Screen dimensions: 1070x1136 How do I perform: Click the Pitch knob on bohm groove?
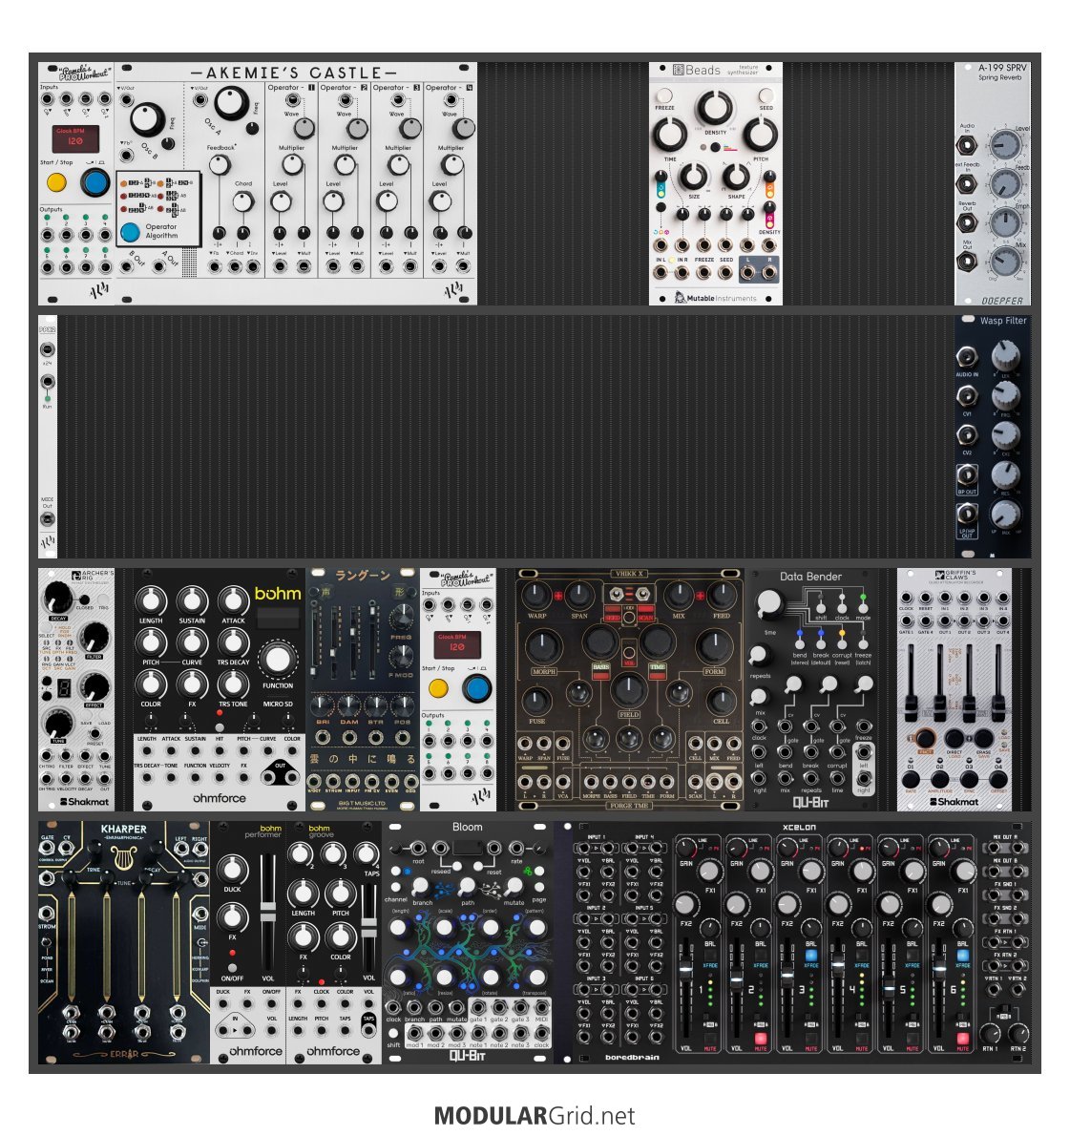[340, 894]
